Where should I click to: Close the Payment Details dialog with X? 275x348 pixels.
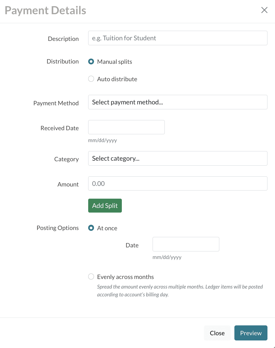[264, 10]
